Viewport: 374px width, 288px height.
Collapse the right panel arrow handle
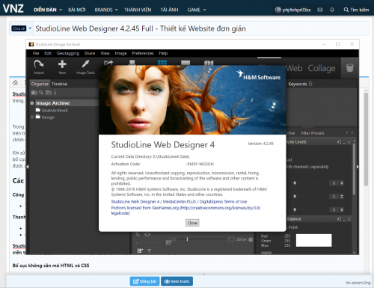point(358,167)
